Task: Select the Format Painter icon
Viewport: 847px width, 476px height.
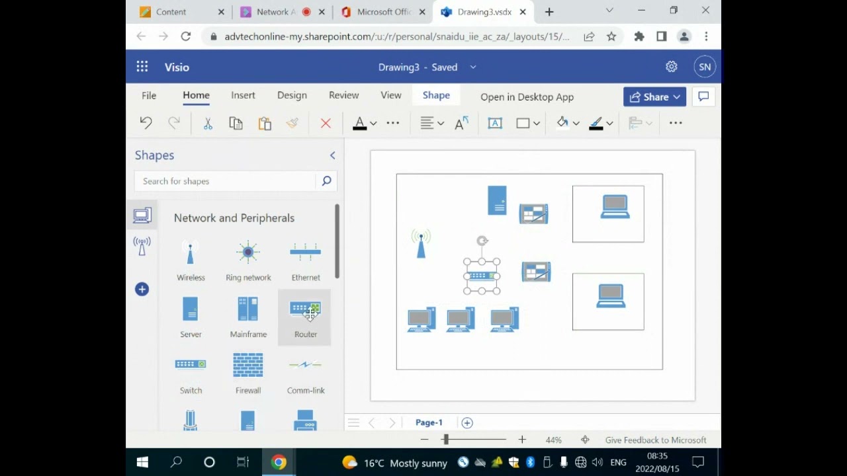Action: (292, 123)
